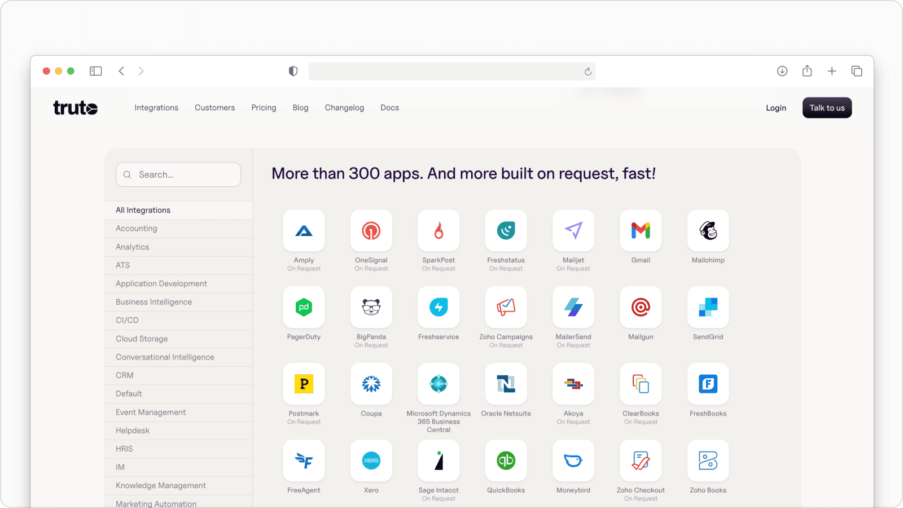
Task: Filter by Knowledge Management category
Action: 178,485
